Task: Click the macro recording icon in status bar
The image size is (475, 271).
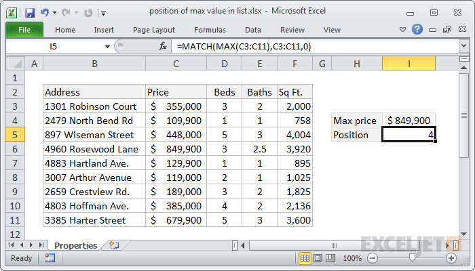Action: pyautogui.click(x=50, y=258)
